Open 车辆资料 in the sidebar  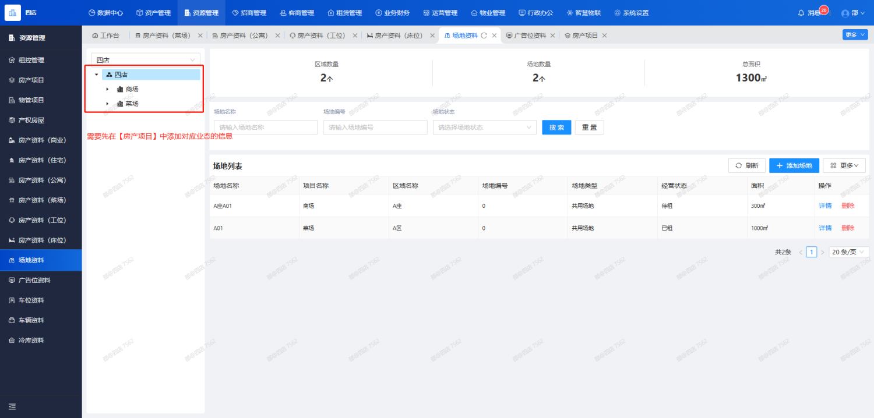(x=41, y=320)
